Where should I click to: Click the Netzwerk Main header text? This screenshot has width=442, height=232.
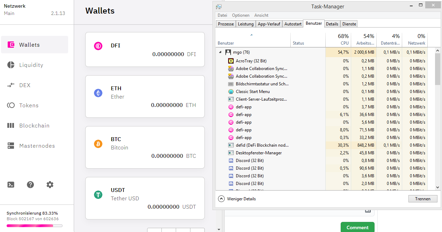coord(15,9)
